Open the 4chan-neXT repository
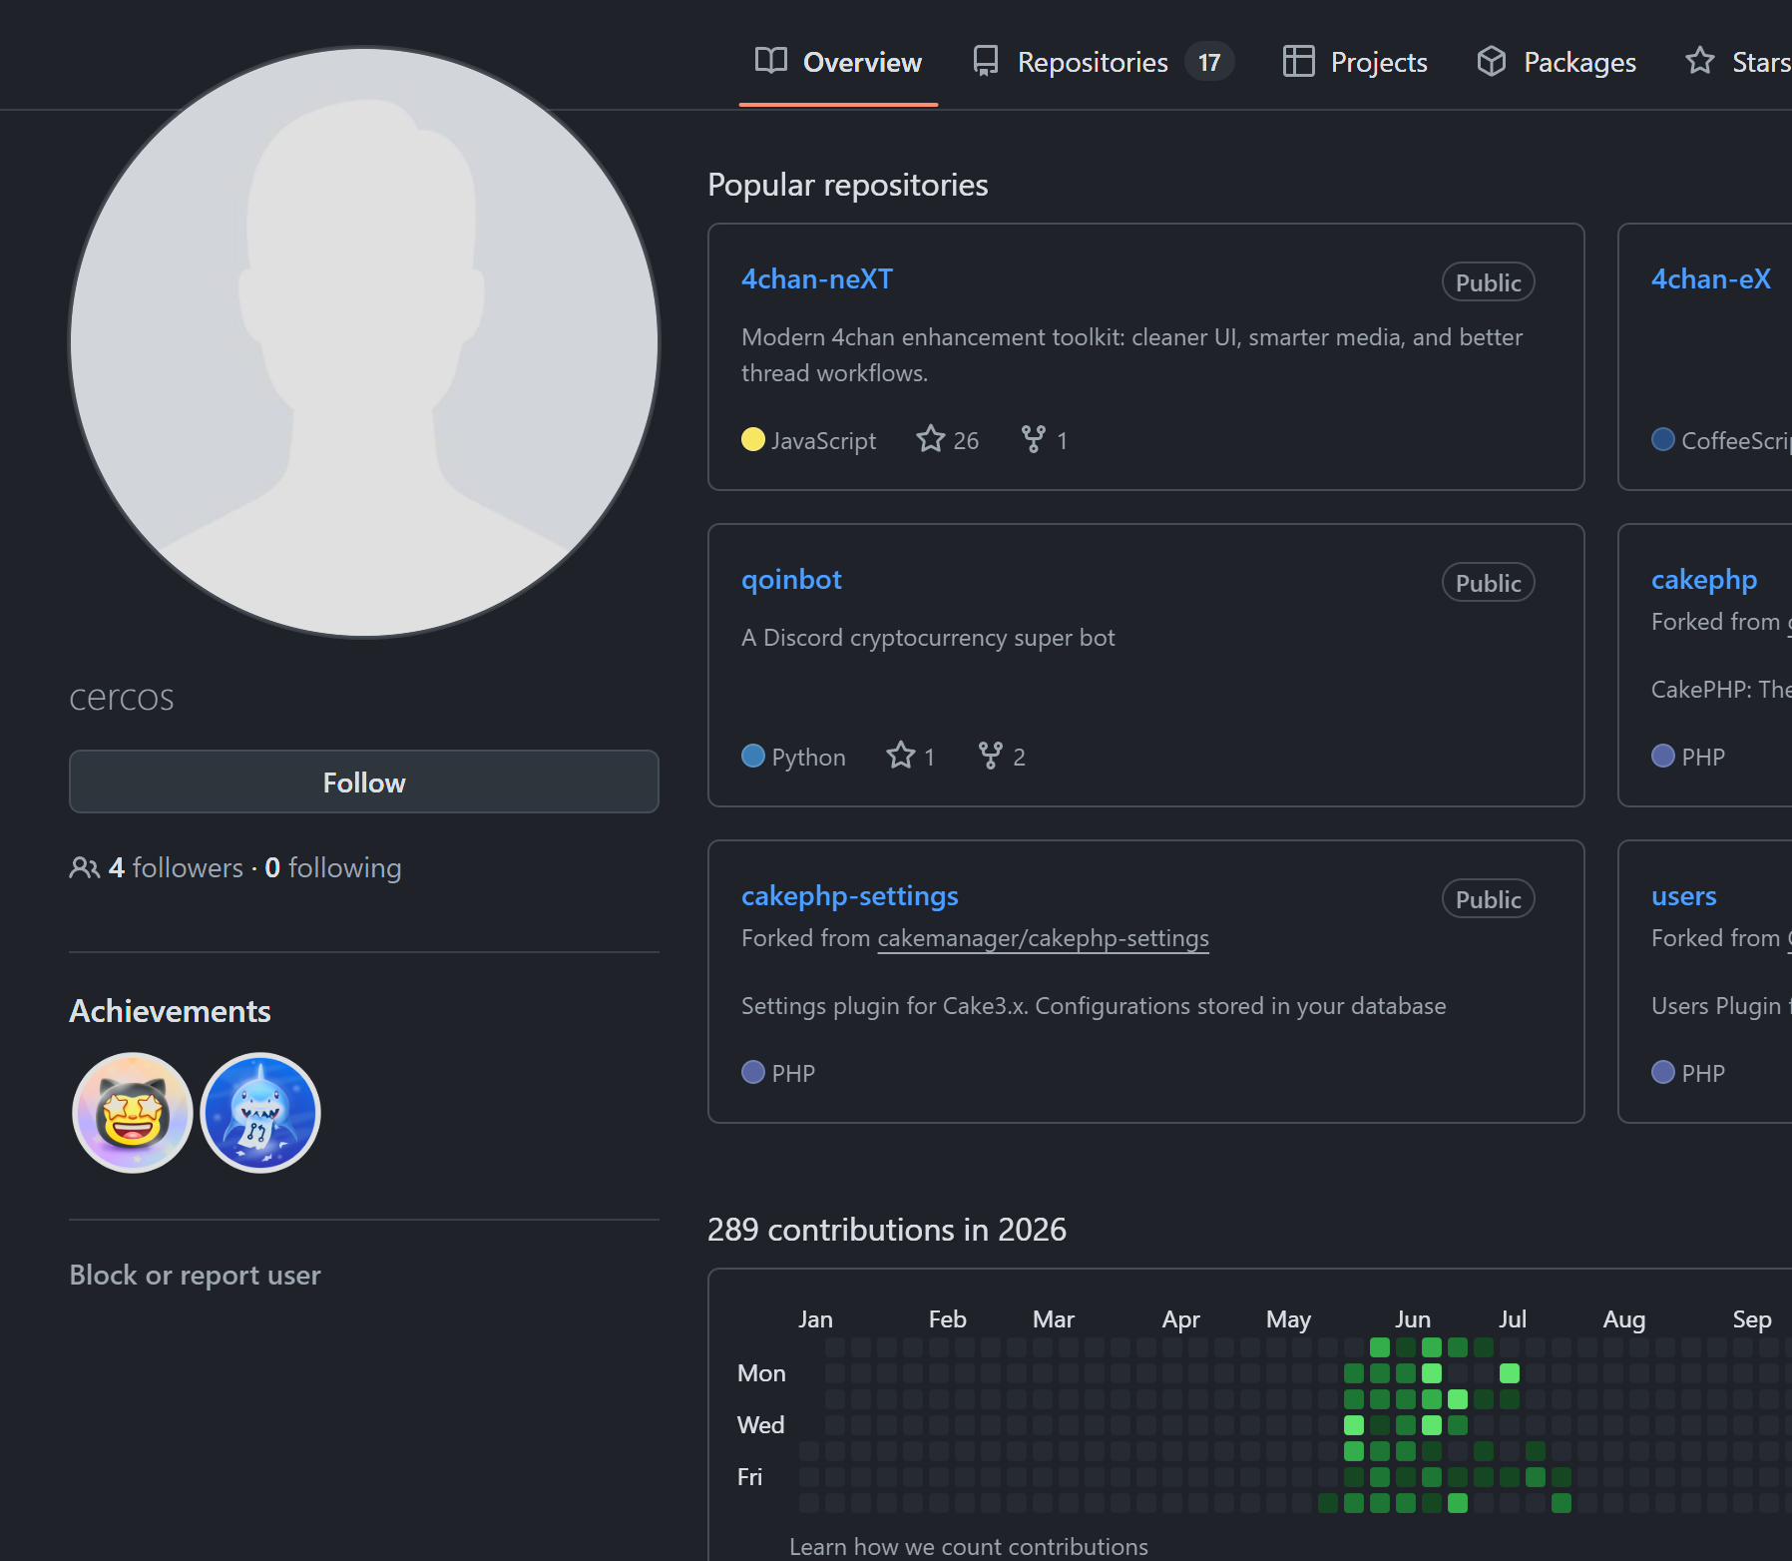The width and height of the screenshot is (1792, 1561). [817, 278]
